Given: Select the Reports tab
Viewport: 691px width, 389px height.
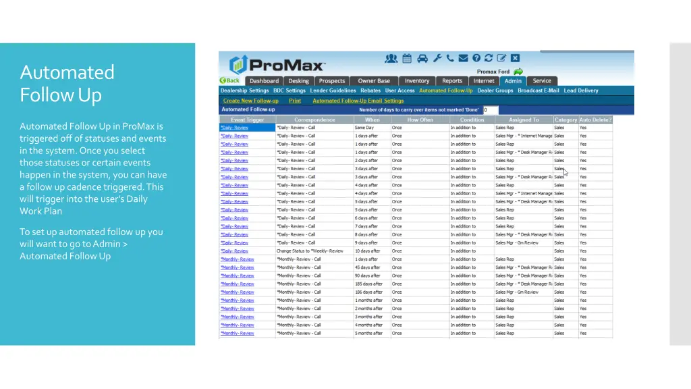Looking at the screenshot, I should (x=452, y=81).
